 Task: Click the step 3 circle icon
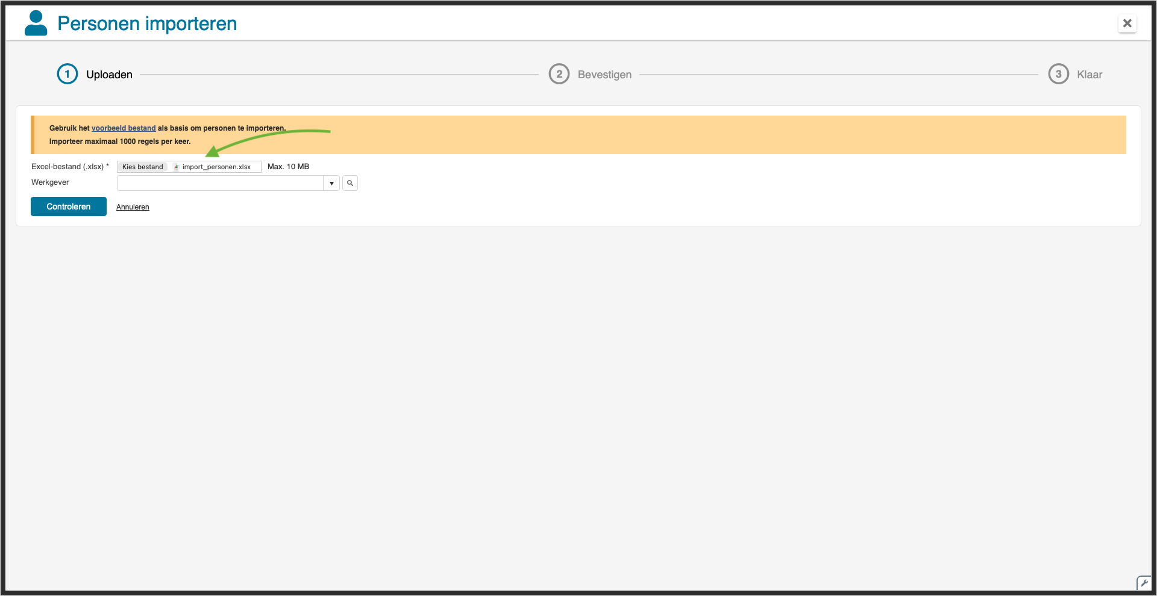(1058, 74)
